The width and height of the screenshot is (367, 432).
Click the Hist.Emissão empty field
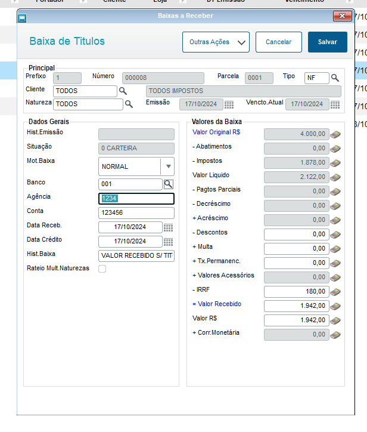(x=136, y=134)
